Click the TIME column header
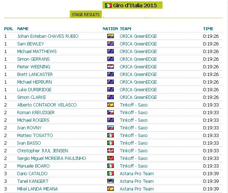Viewport: 228px width, 193px height. point(208,29)
